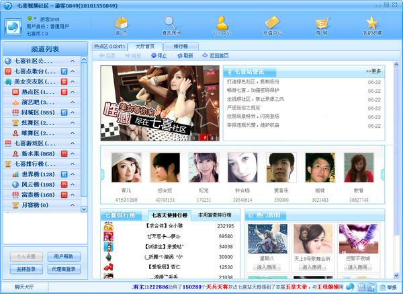Collapse the 七喜游戏区 channel chevron
Image resolution: width=403 pixels, height=294 pixels.
(x=73, y=143)
